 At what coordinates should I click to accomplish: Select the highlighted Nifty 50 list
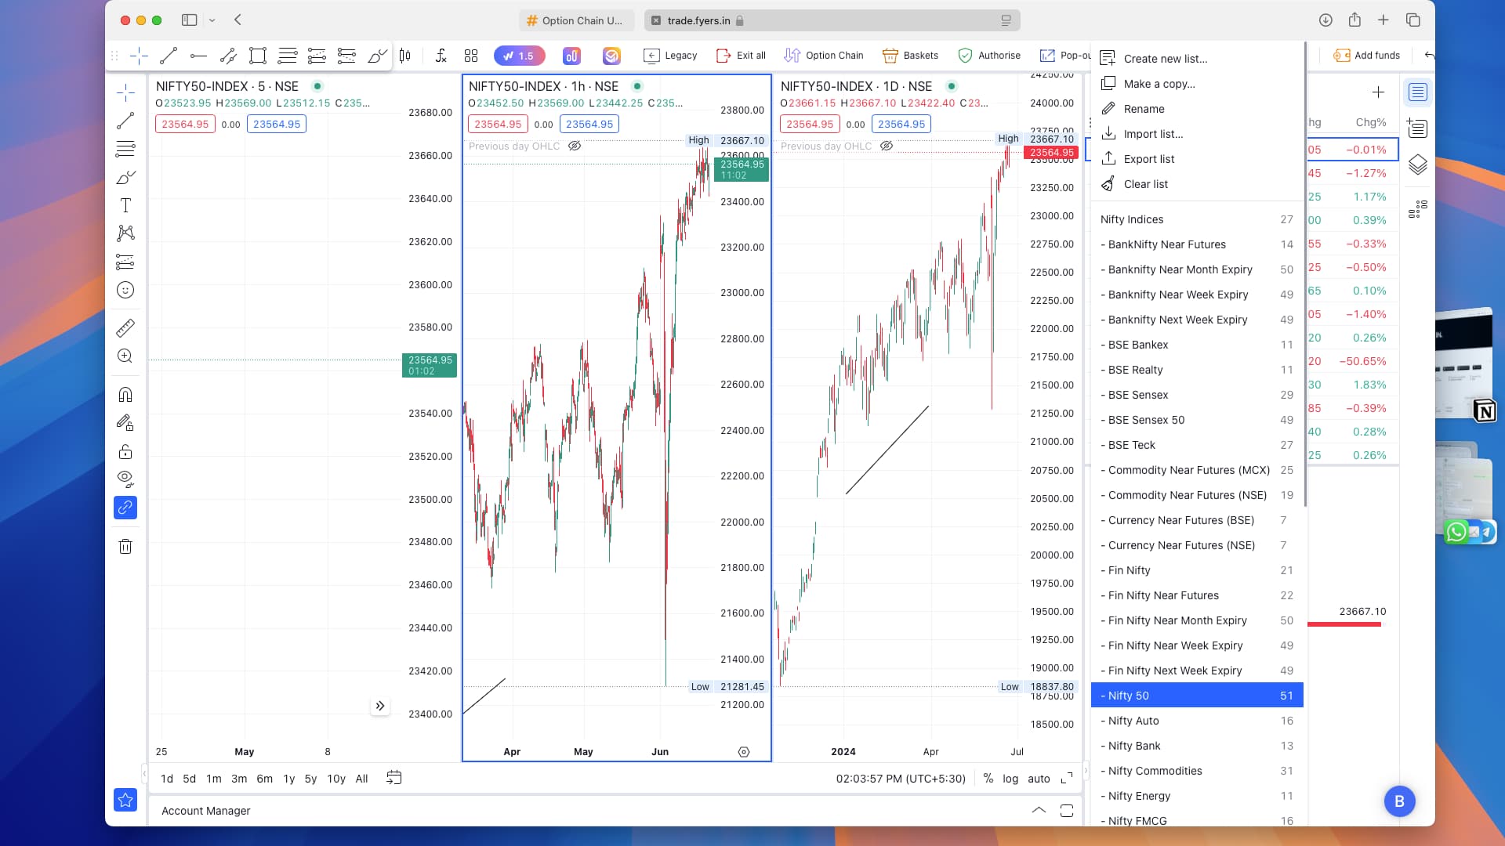click(1197, 696)
